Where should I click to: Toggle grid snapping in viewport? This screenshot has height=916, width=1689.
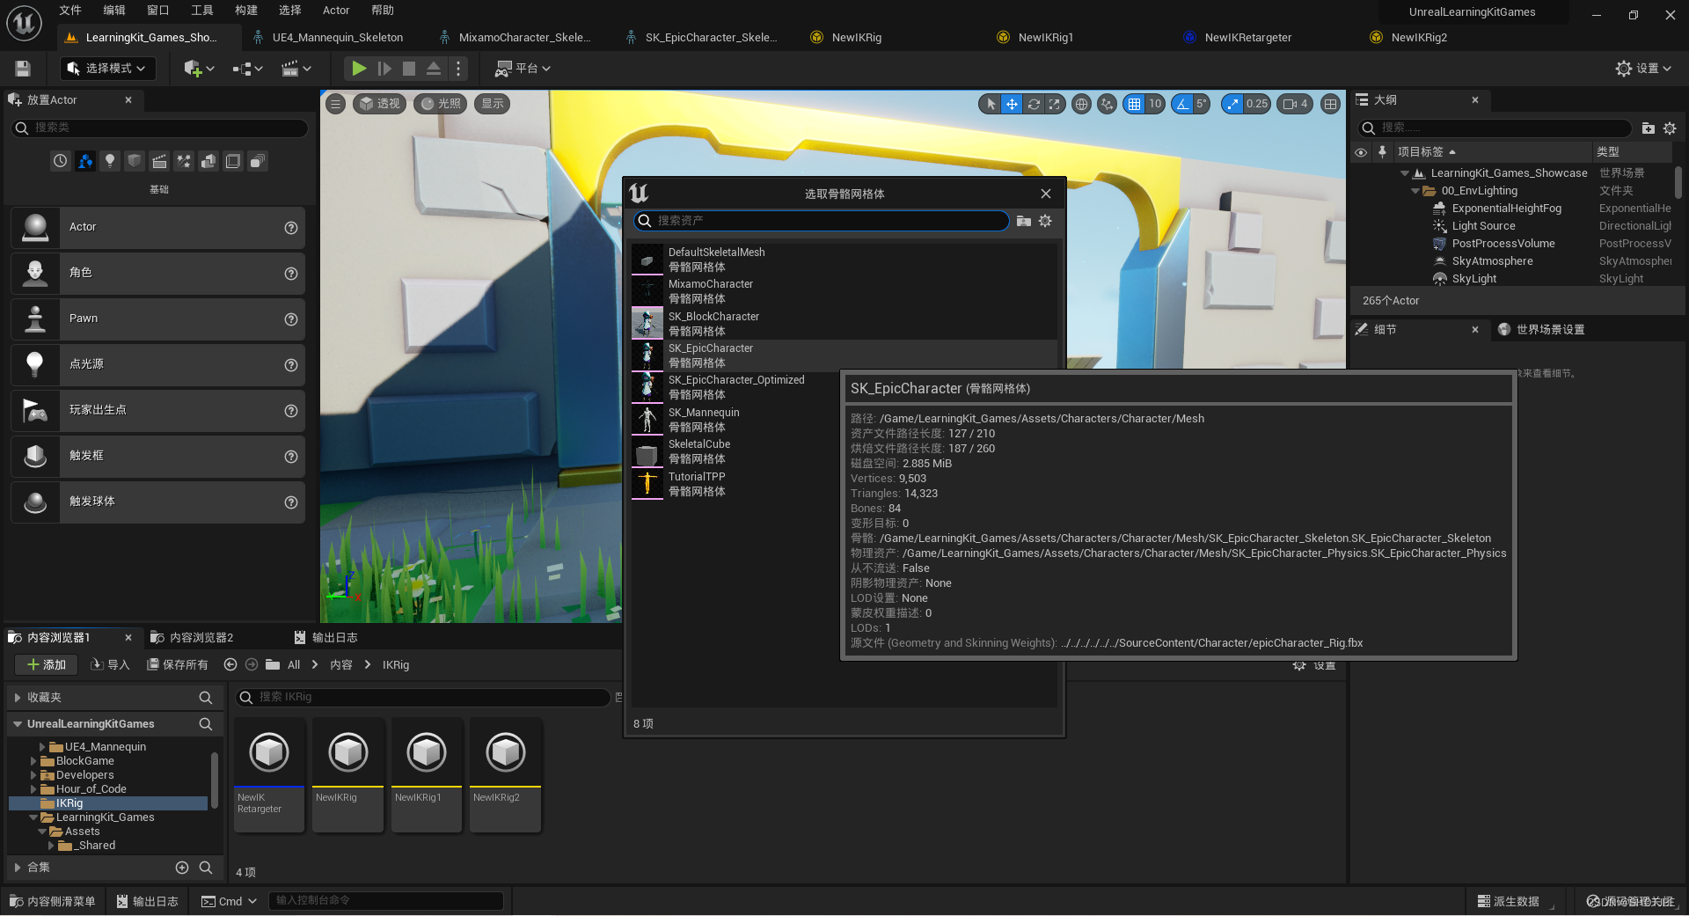[x=1134, y=104]
